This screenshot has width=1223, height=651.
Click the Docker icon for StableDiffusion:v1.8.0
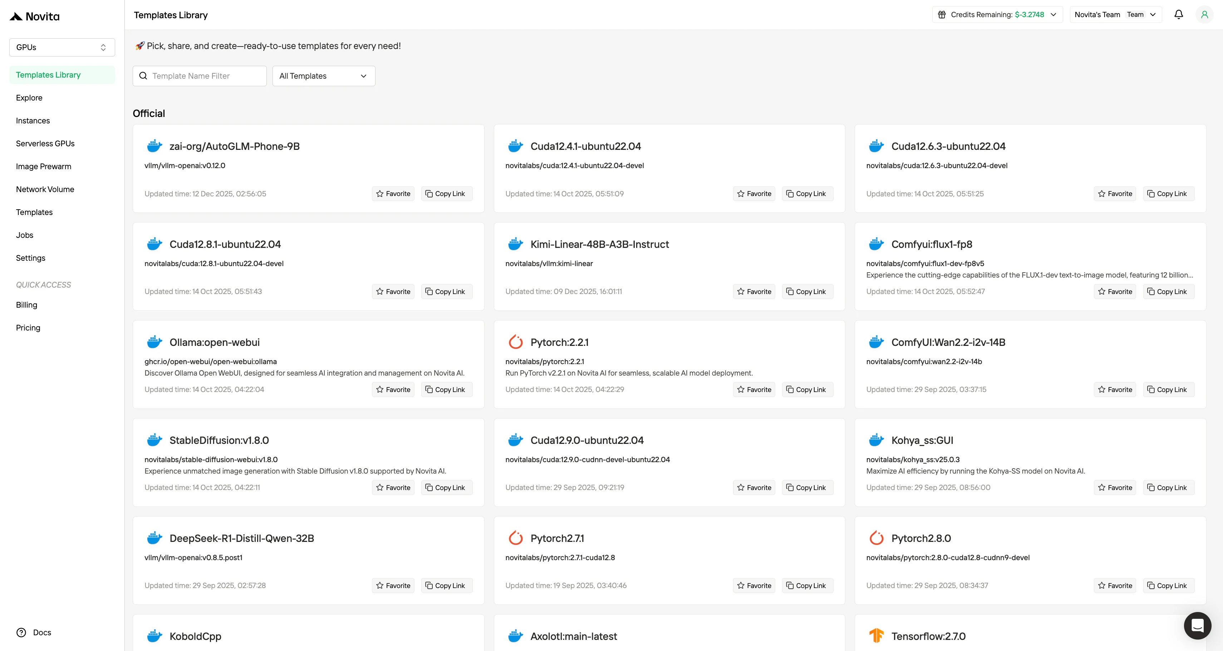pos(154,440)
